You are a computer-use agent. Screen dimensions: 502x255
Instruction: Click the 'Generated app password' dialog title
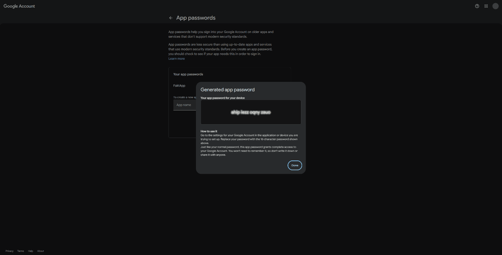tap(227, 89)
